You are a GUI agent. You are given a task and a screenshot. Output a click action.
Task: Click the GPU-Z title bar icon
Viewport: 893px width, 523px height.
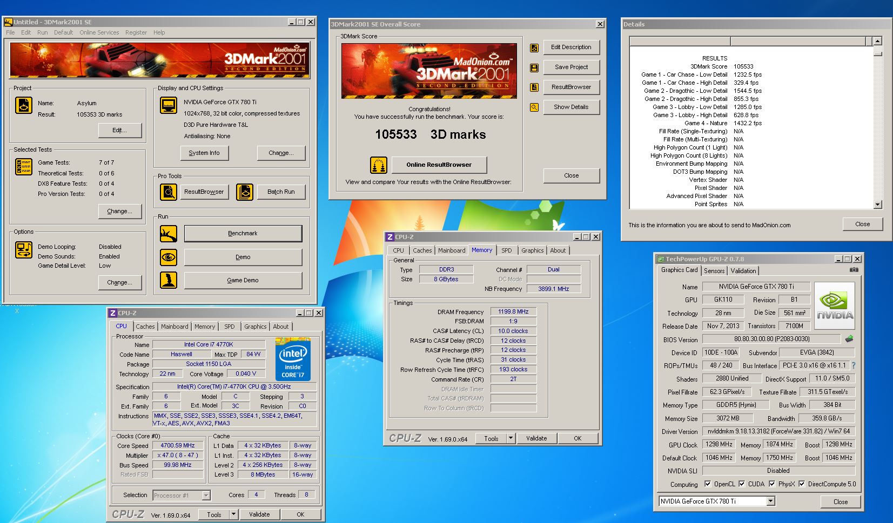pyautogui.click(x=660, y=259)
